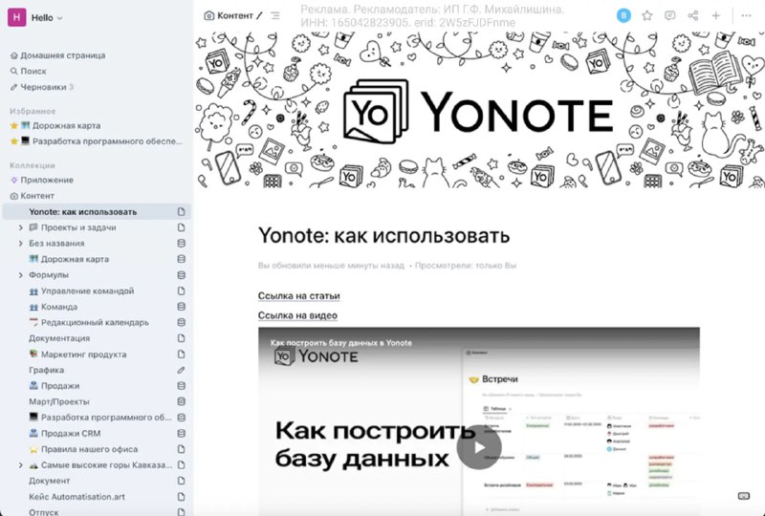Expand the Без названия item

point(20,244)
